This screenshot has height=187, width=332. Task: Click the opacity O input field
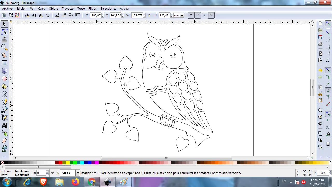(41, 173)
